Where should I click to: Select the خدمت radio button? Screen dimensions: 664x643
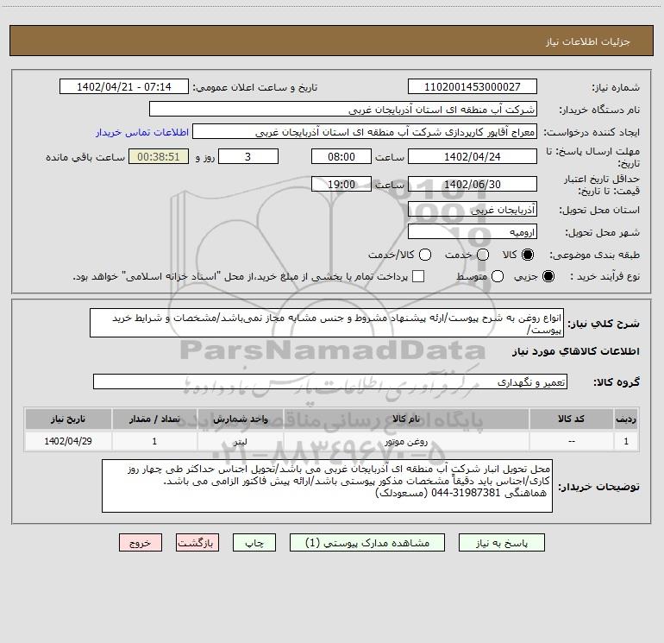[x=483, y=255]
